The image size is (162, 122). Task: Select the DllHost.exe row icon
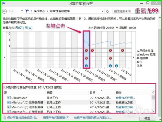click(x=9, y=98)
